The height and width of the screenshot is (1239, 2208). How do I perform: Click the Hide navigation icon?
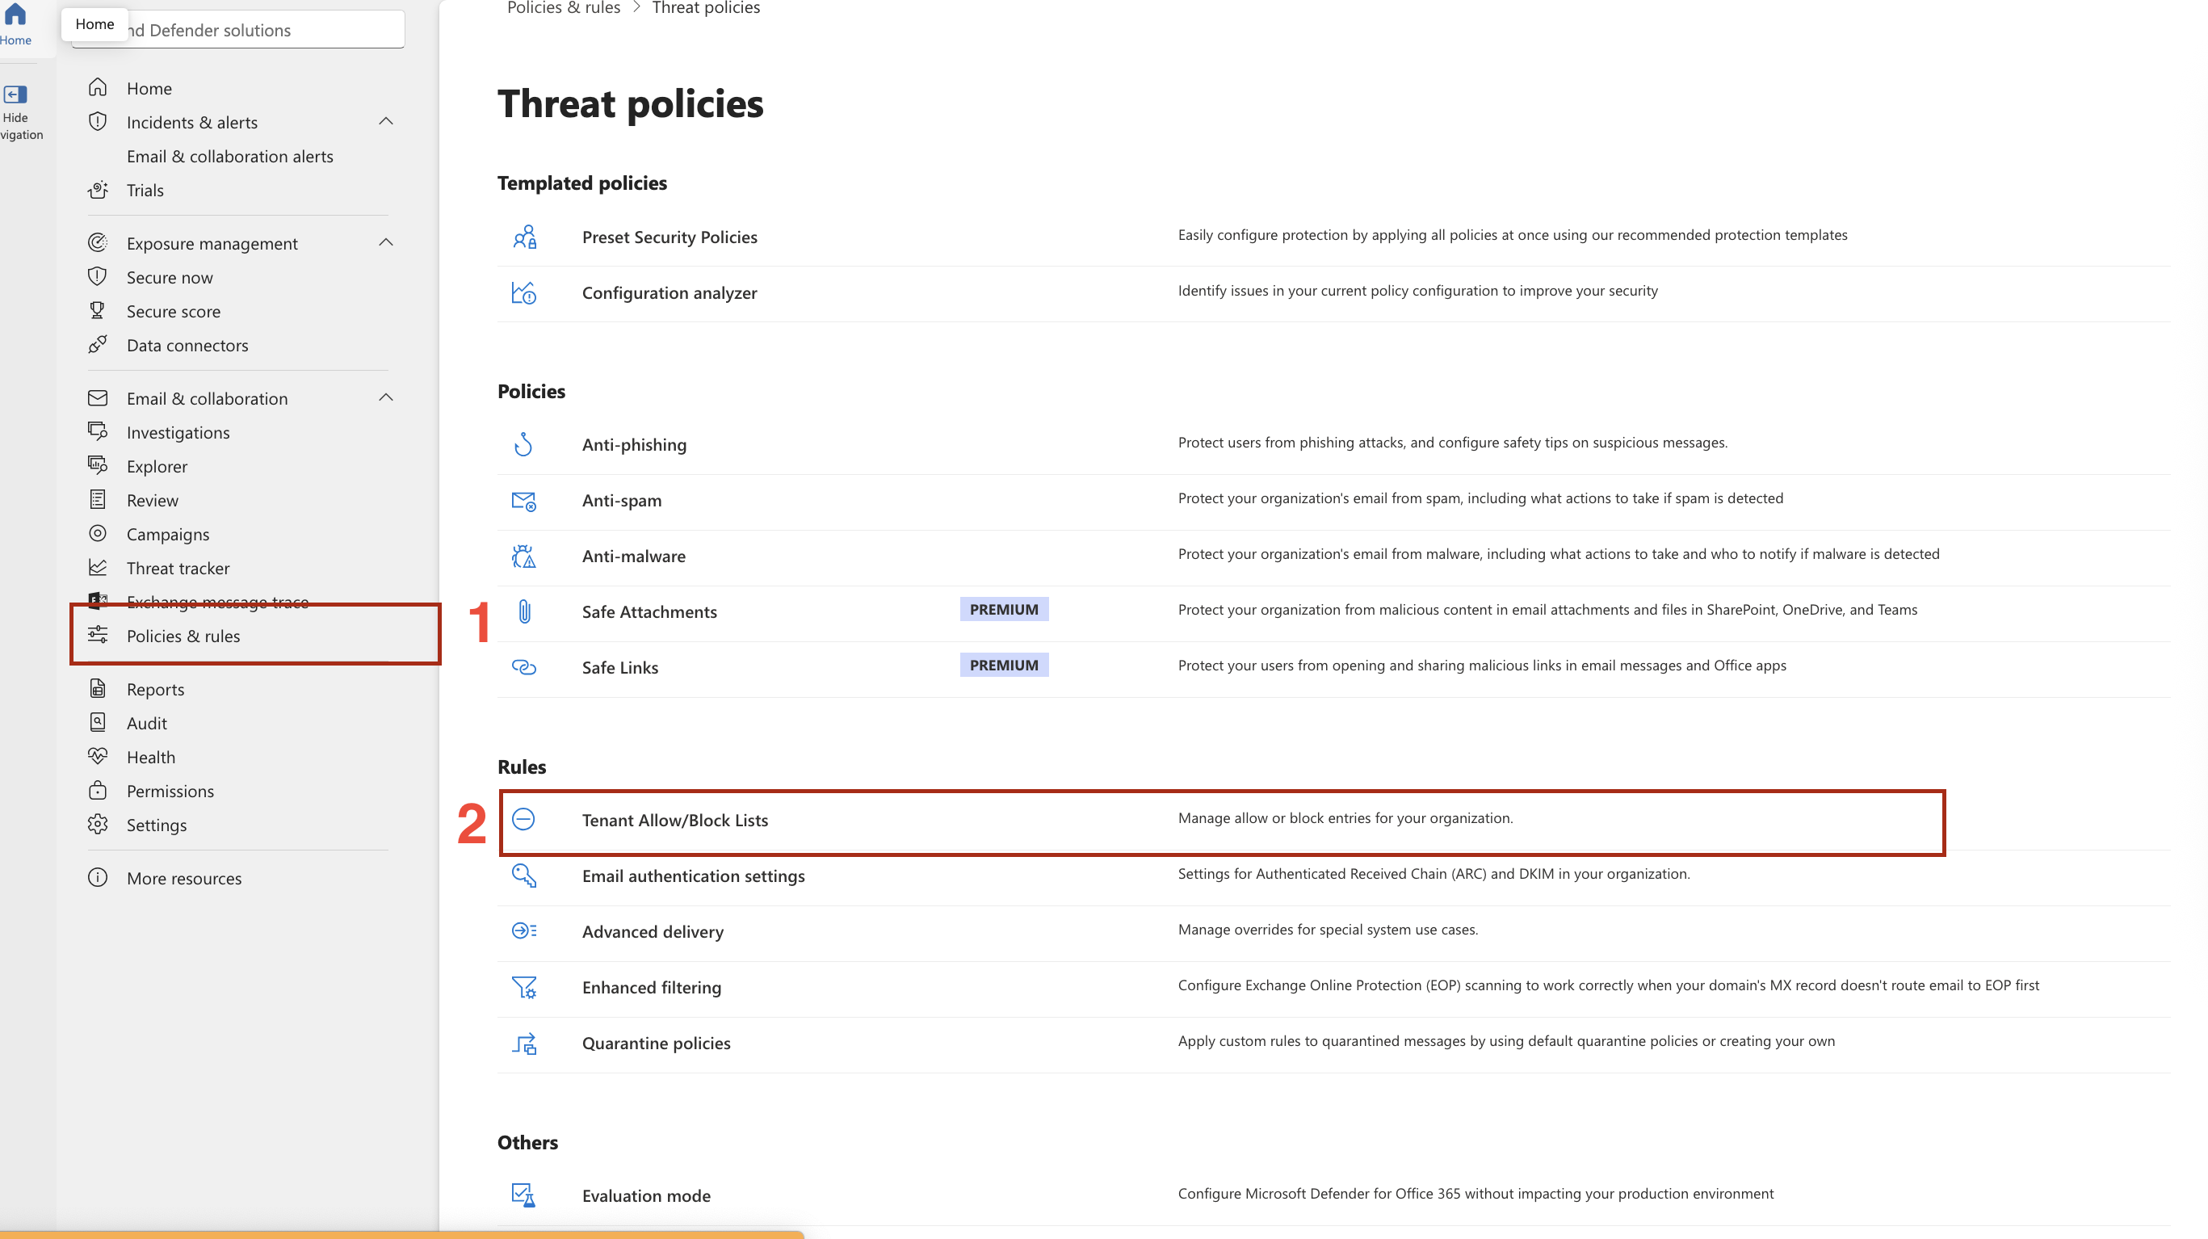(15, 94)
